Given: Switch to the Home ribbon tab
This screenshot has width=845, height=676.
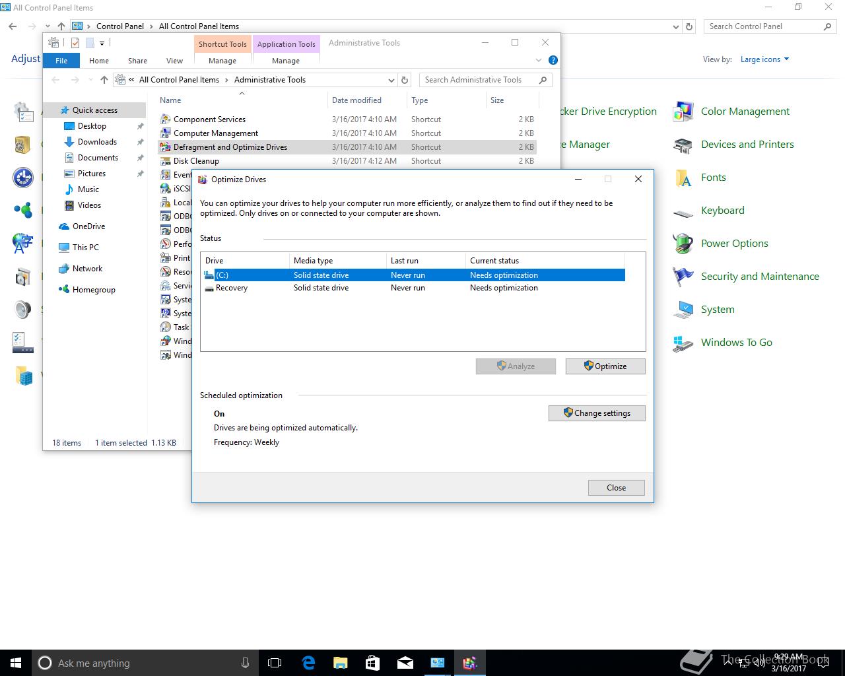Looking at the screenshot, I should [x=99, y=61].
